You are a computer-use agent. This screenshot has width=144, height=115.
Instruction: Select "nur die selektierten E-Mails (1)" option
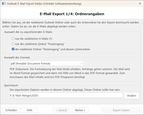tap(32, 39)
